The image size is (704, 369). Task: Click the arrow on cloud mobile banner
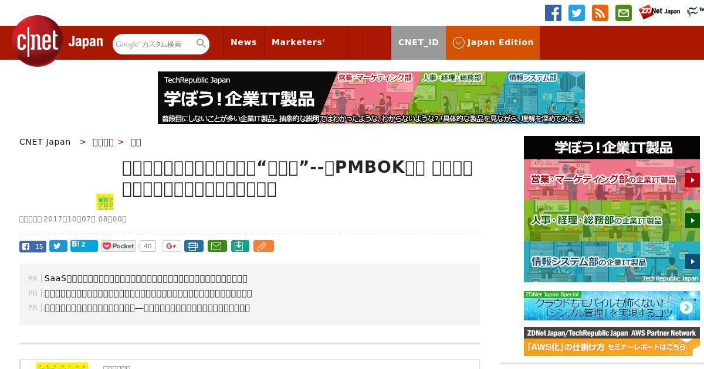point(686,307)
